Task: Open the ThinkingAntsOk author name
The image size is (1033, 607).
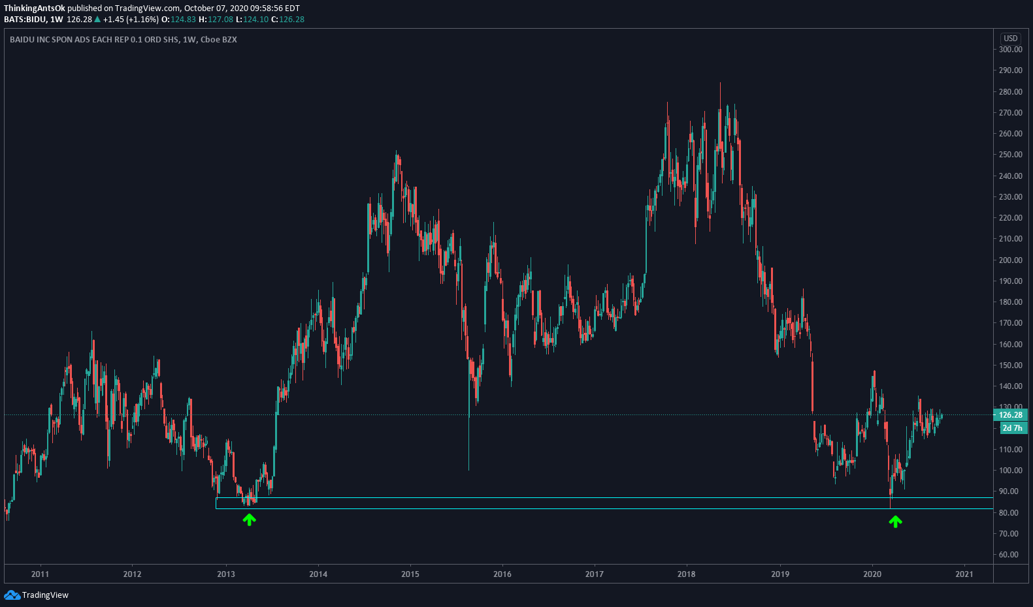Action: coord(35,8)
